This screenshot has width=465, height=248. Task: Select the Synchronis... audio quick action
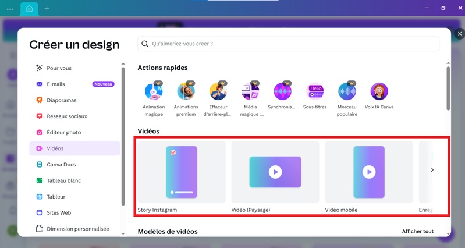pyautogui.click(x=282, y=95)
